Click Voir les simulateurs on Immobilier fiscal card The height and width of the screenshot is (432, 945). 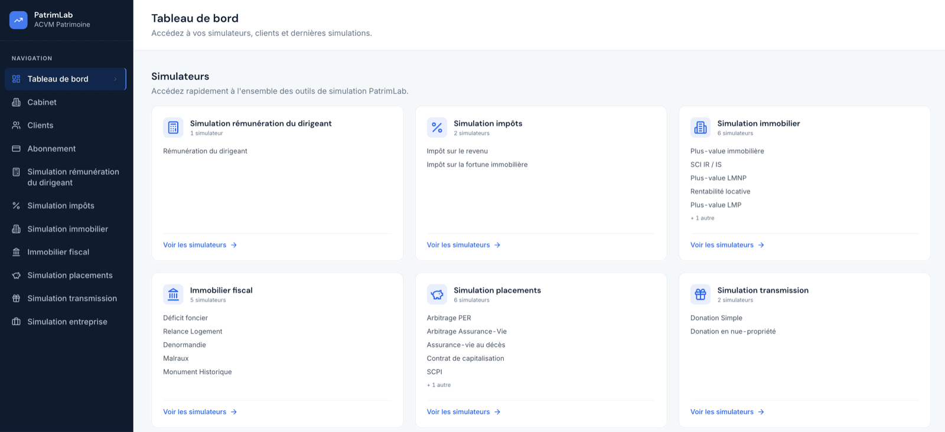click(x=200, y=412)
